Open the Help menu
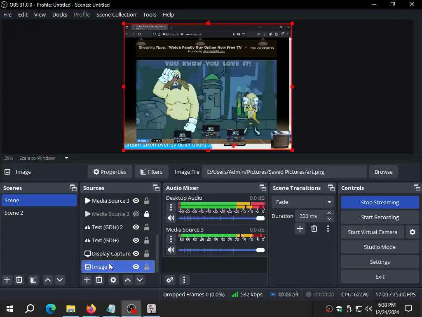 169,14
